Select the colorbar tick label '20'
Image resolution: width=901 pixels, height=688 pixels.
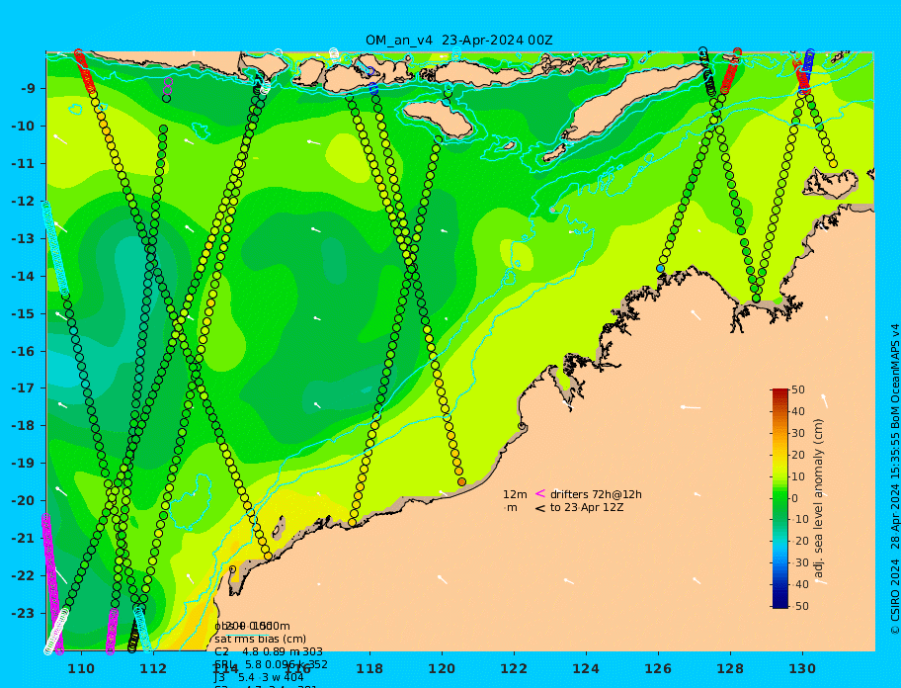tap(798, 456)
